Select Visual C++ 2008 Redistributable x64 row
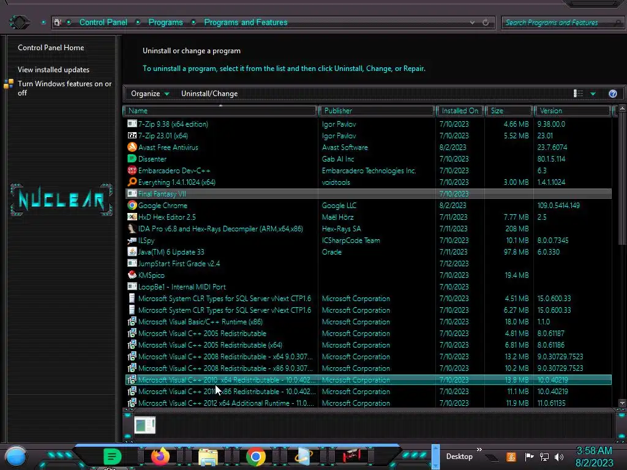Viewport: 627px width, 470px height. 368,357
